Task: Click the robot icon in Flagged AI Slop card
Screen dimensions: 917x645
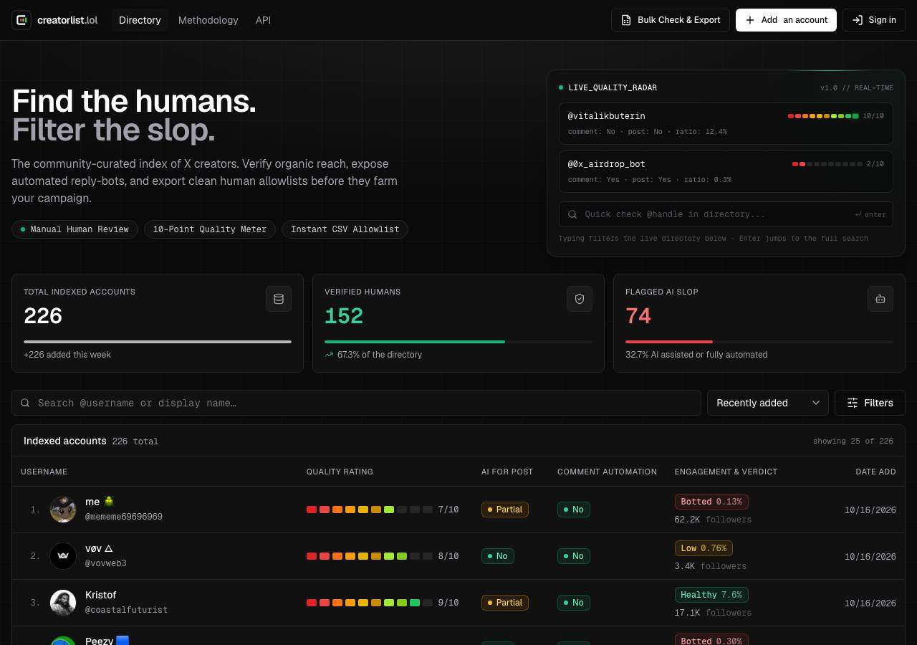Action: (880, 299)
